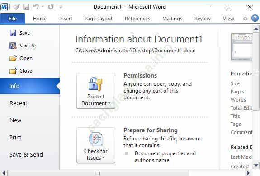Click the horizontal scrollbar right arrow
Viewport: 260px width, 176px height.
coord(248,173)
